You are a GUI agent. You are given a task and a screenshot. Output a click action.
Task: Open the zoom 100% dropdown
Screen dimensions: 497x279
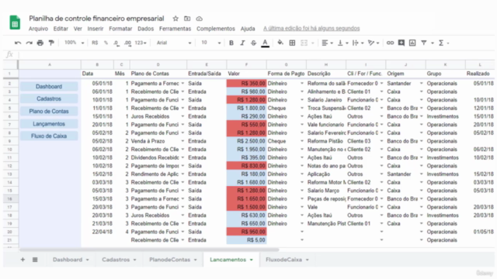[75, 43]
